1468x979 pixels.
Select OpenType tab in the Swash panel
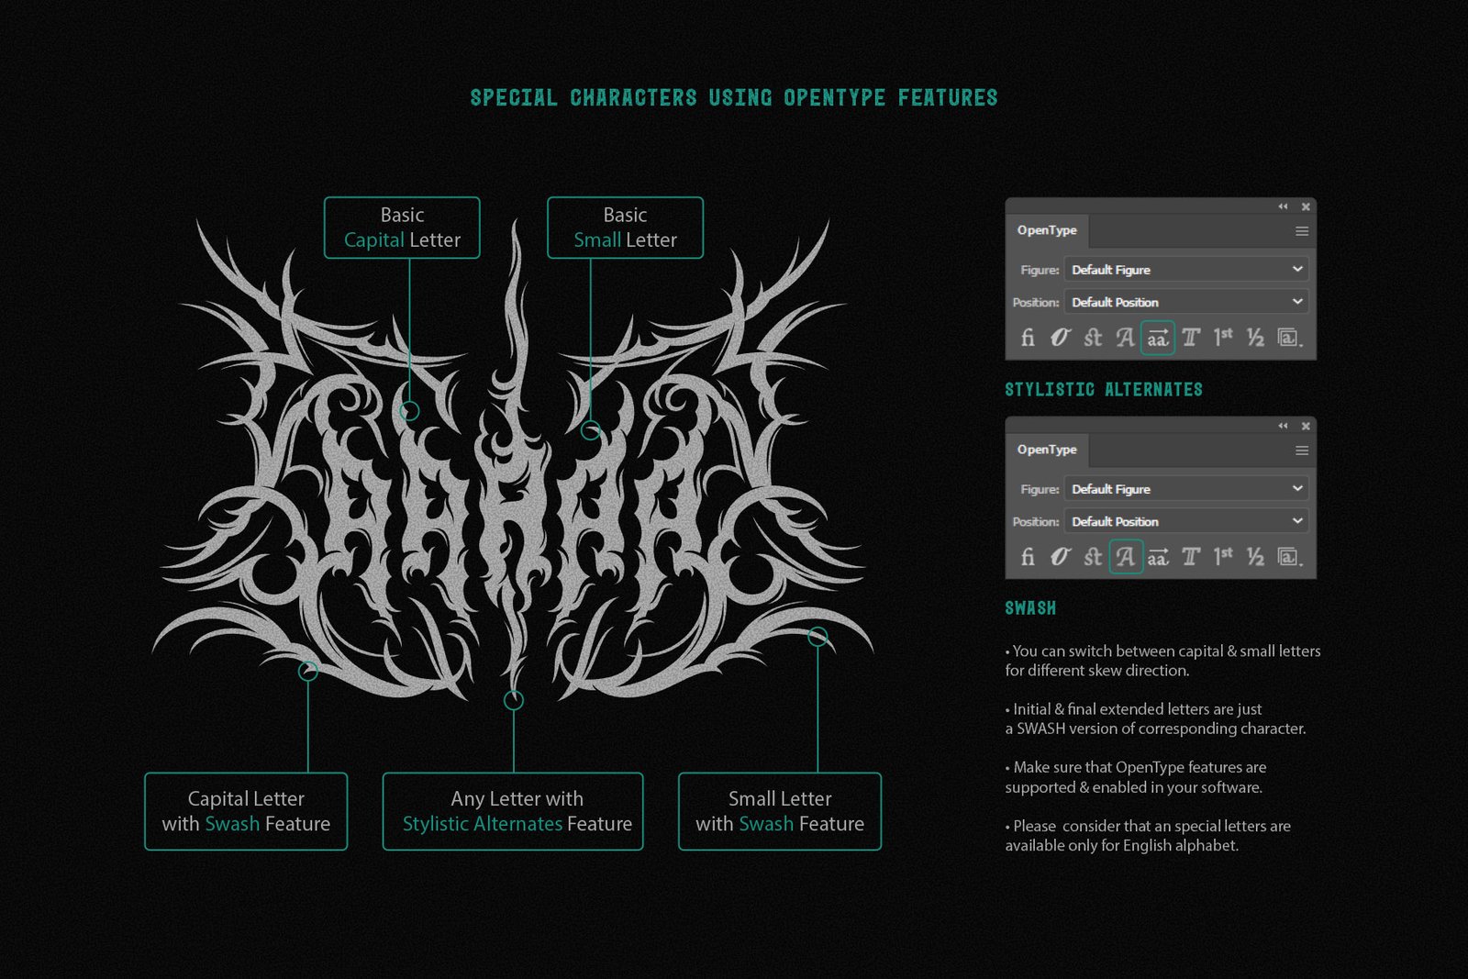point(1047,450)
